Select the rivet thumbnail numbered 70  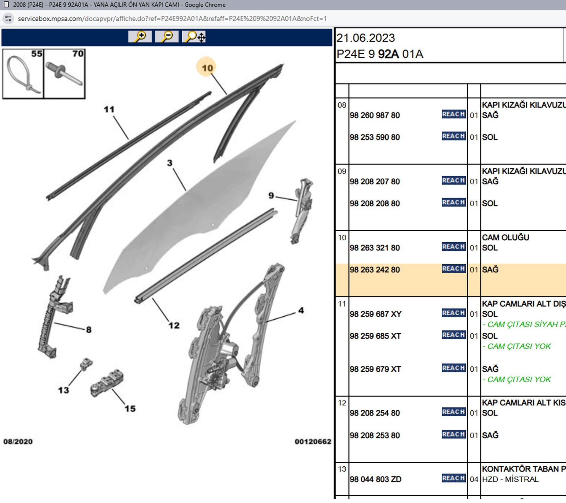click(65, 74)
